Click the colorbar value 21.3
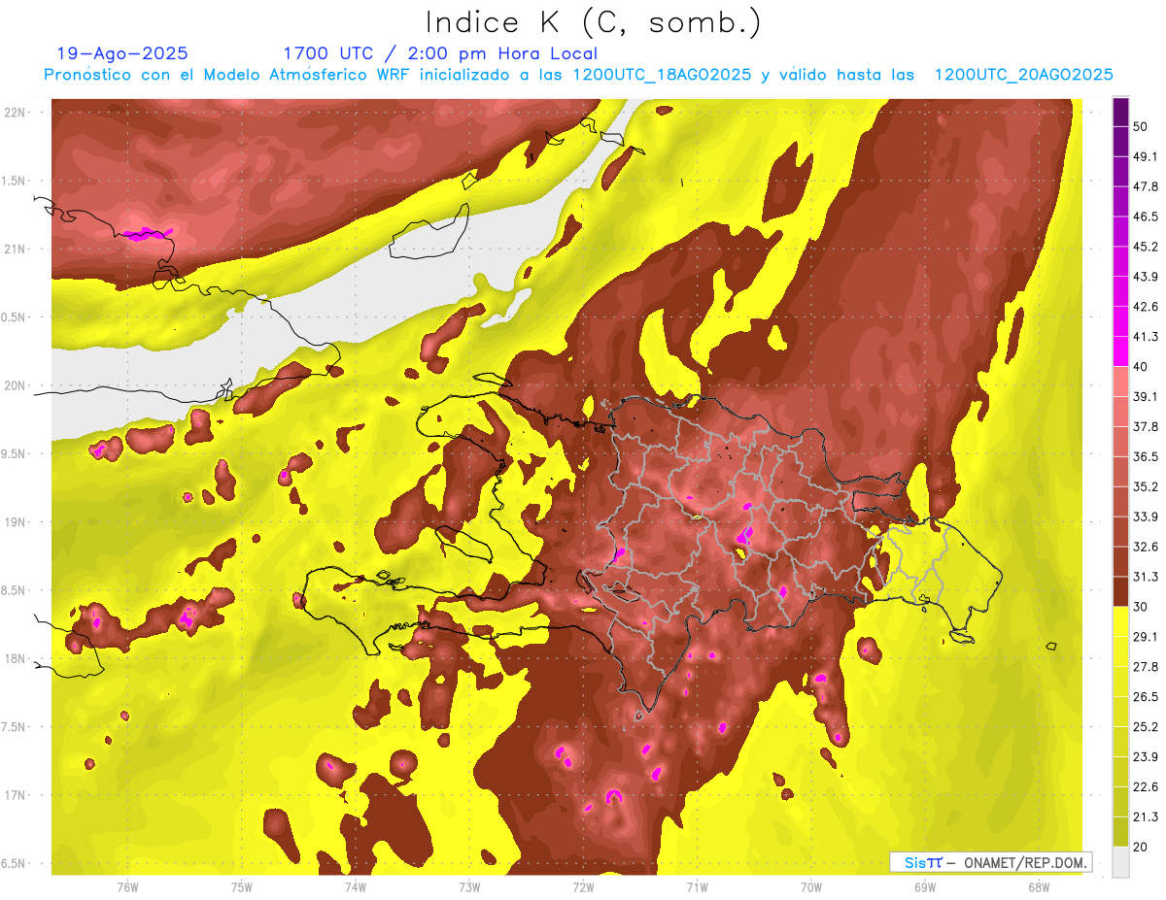The image size is (1166, 900). [x=1146, y=817]
